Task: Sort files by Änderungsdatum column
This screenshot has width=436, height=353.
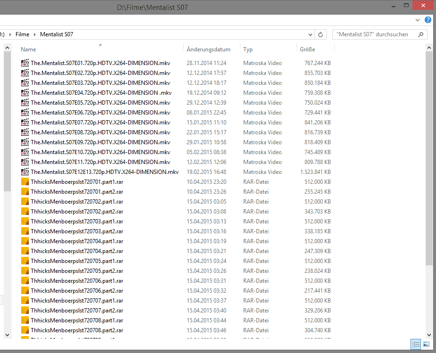Action: 208,49
